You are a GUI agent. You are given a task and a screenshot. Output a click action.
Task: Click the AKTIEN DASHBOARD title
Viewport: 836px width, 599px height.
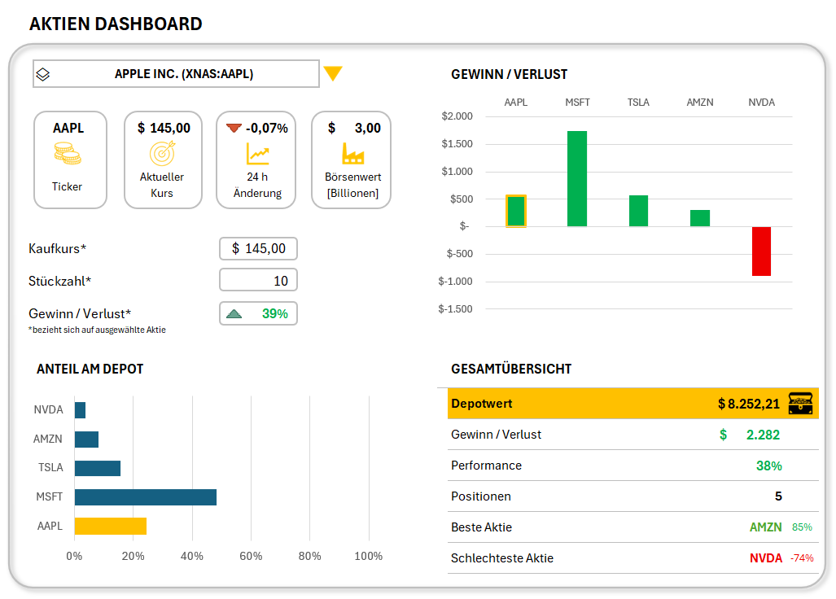click(116, 24)
